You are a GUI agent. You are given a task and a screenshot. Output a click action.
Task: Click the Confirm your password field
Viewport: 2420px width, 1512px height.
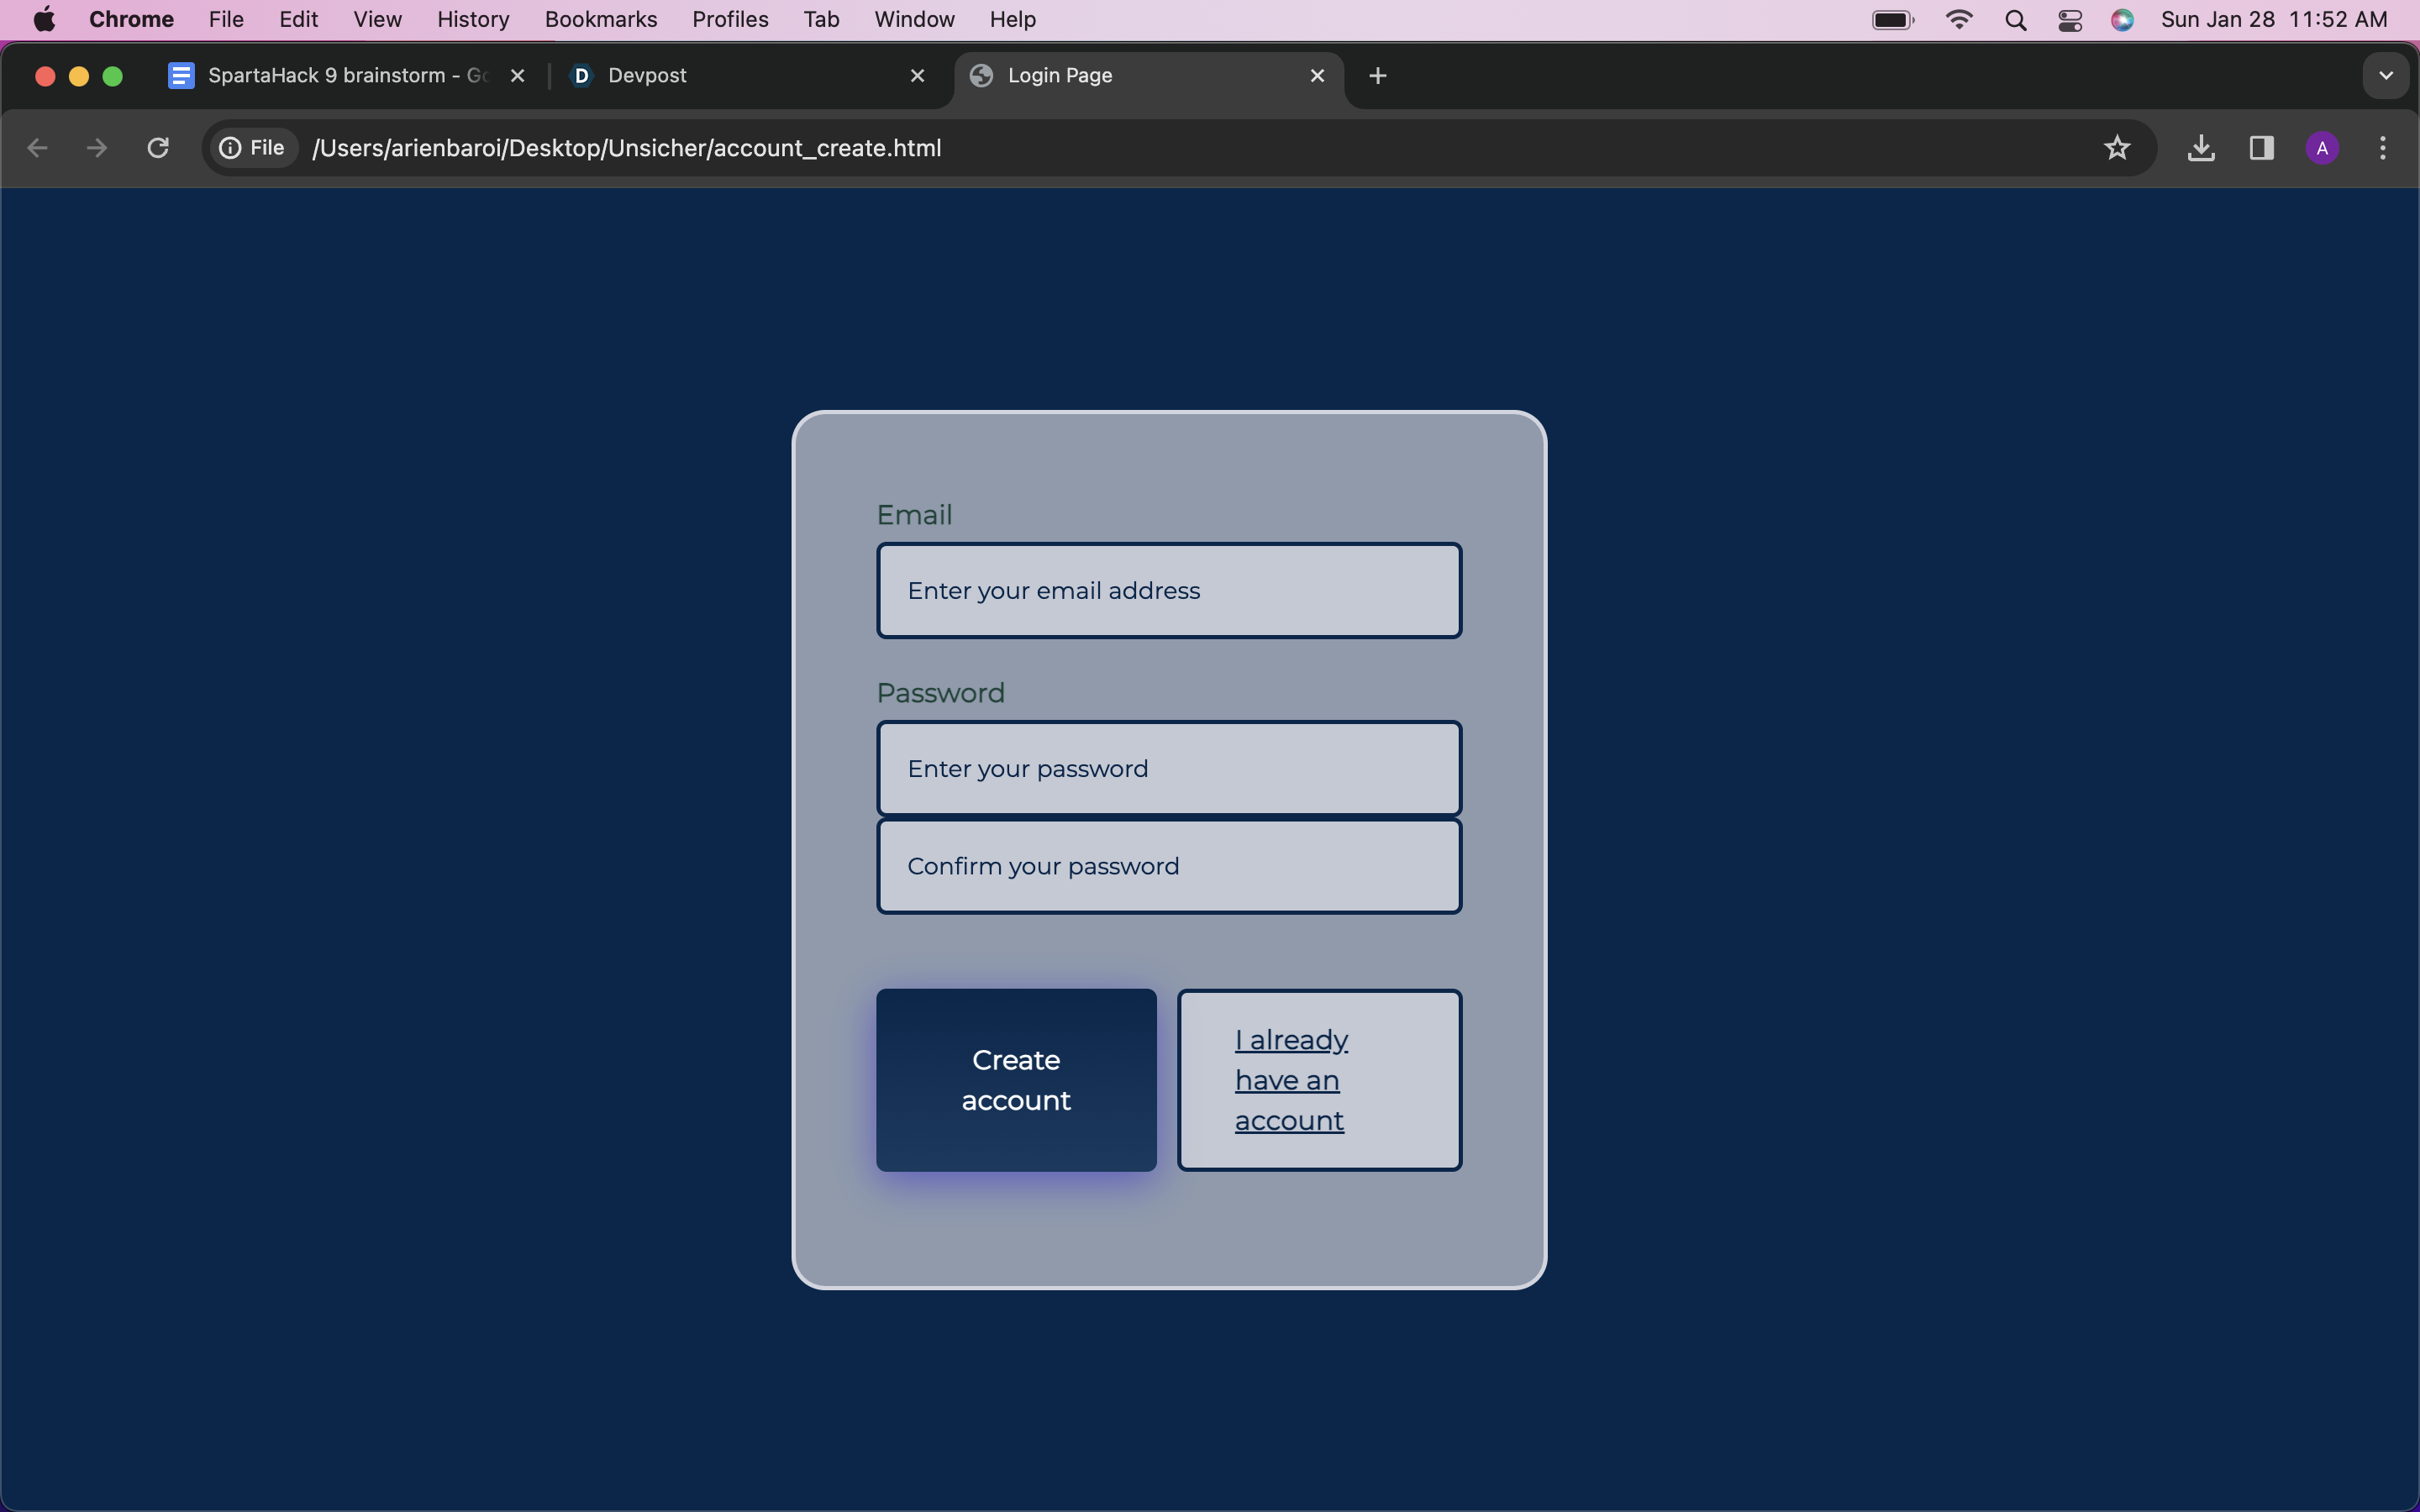tap(1168, 866)
